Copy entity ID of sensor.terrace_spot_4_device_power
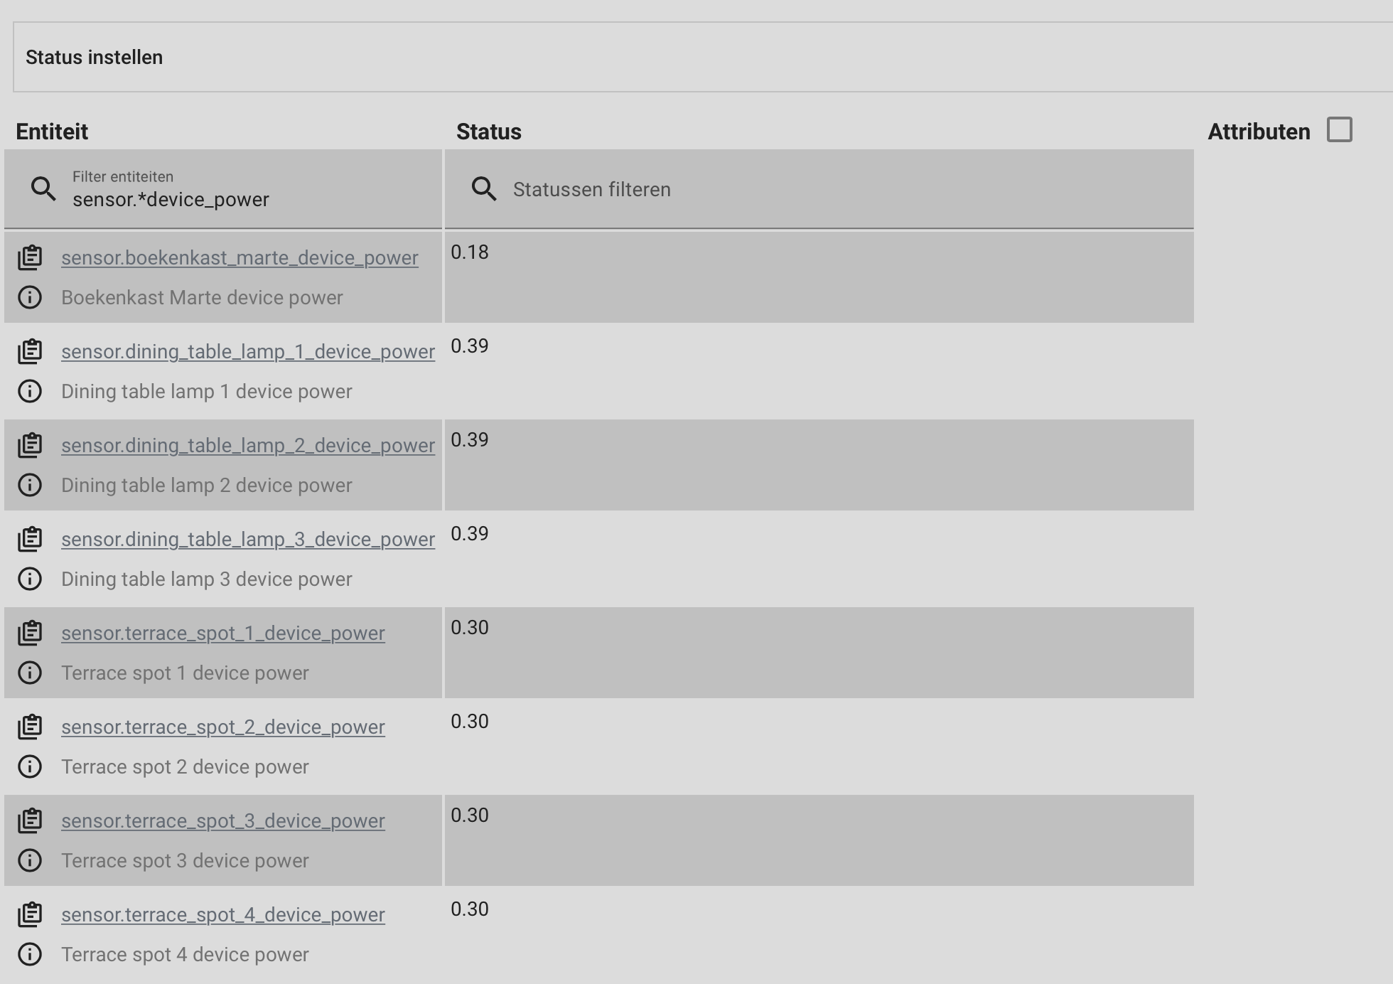Screen dimensions: 1393x984 [x=31, y=915]
